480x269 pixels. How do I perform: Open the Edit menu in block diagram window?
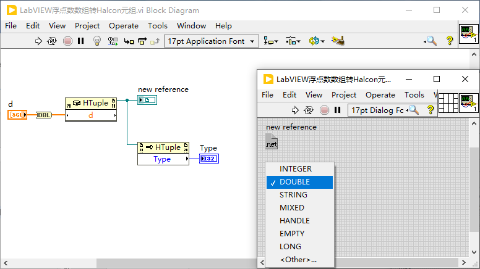click(x=33, y=26)
